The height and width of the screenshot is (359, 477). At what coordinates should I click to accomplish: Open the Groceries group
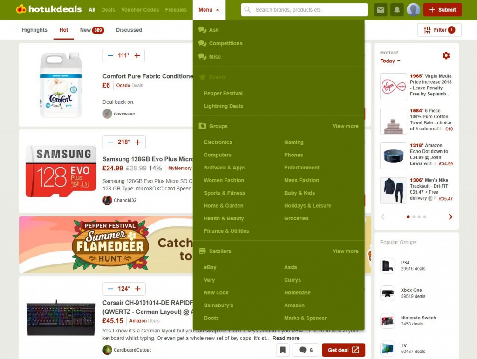(x=296, y=218)
